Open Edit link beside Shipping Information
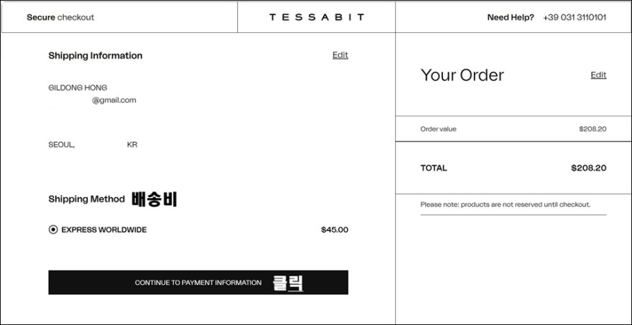The height and width of the screenshot is (325, 632). click(x=340, y=55)
